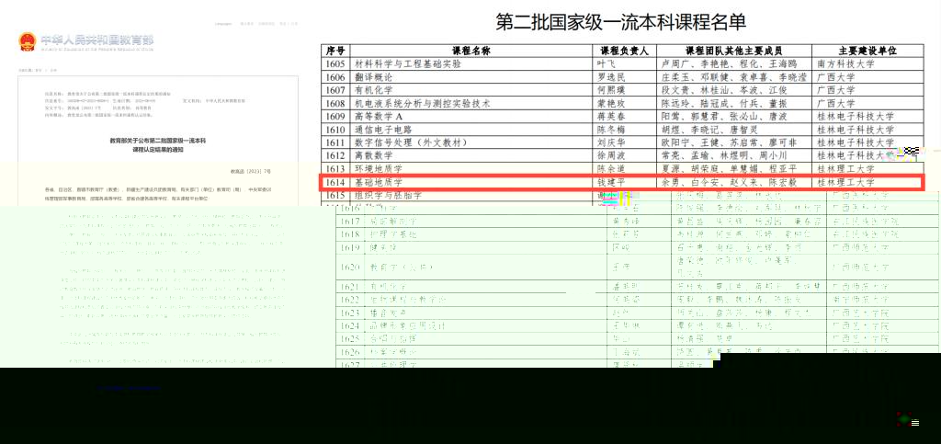Select course 有机化学 in row 1607
Viewport: 941px width, 444px height.
click(x=374, y=90)
